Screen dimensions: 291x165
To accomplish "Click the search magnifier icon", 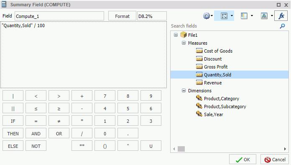I will (282, 26).
